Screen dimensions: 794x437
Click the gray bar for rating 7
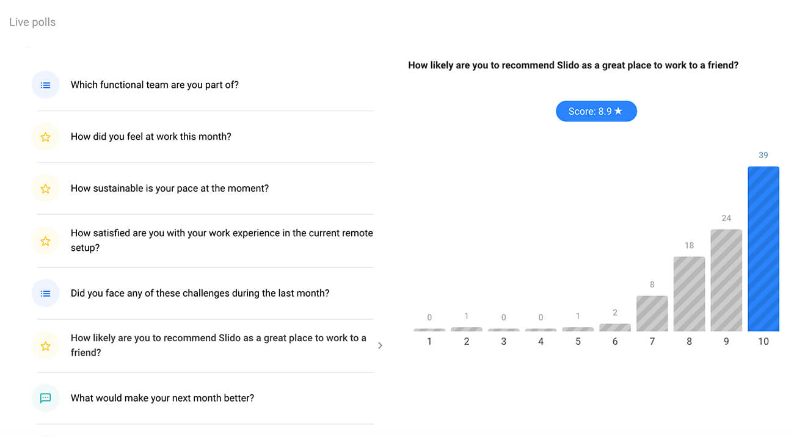tap(652, 314)
